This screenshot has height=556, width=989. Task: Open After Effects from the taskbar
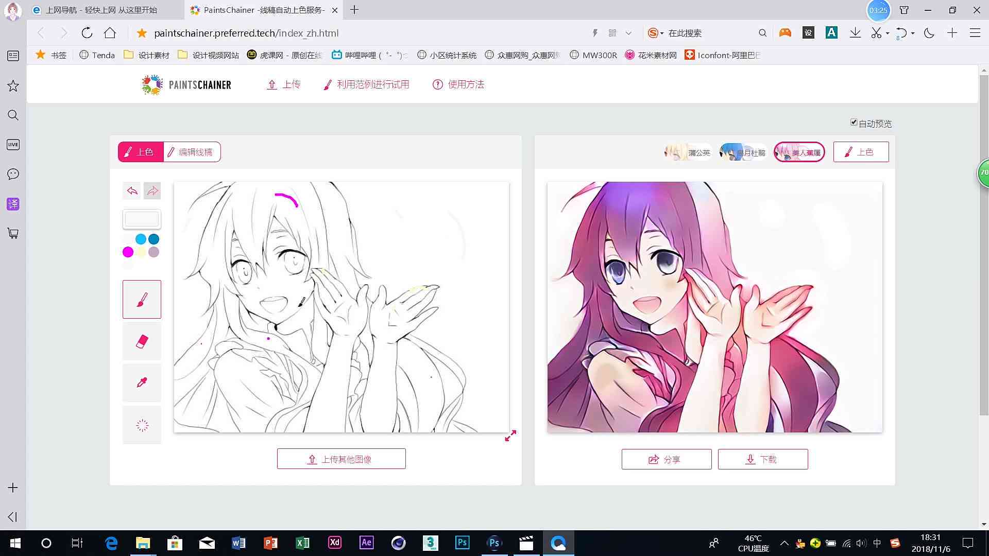[367, 543]
